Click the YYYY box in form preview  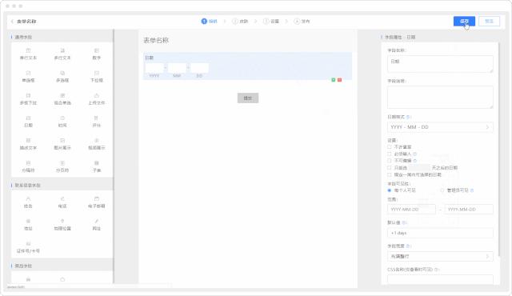click(x=154, y=68)
